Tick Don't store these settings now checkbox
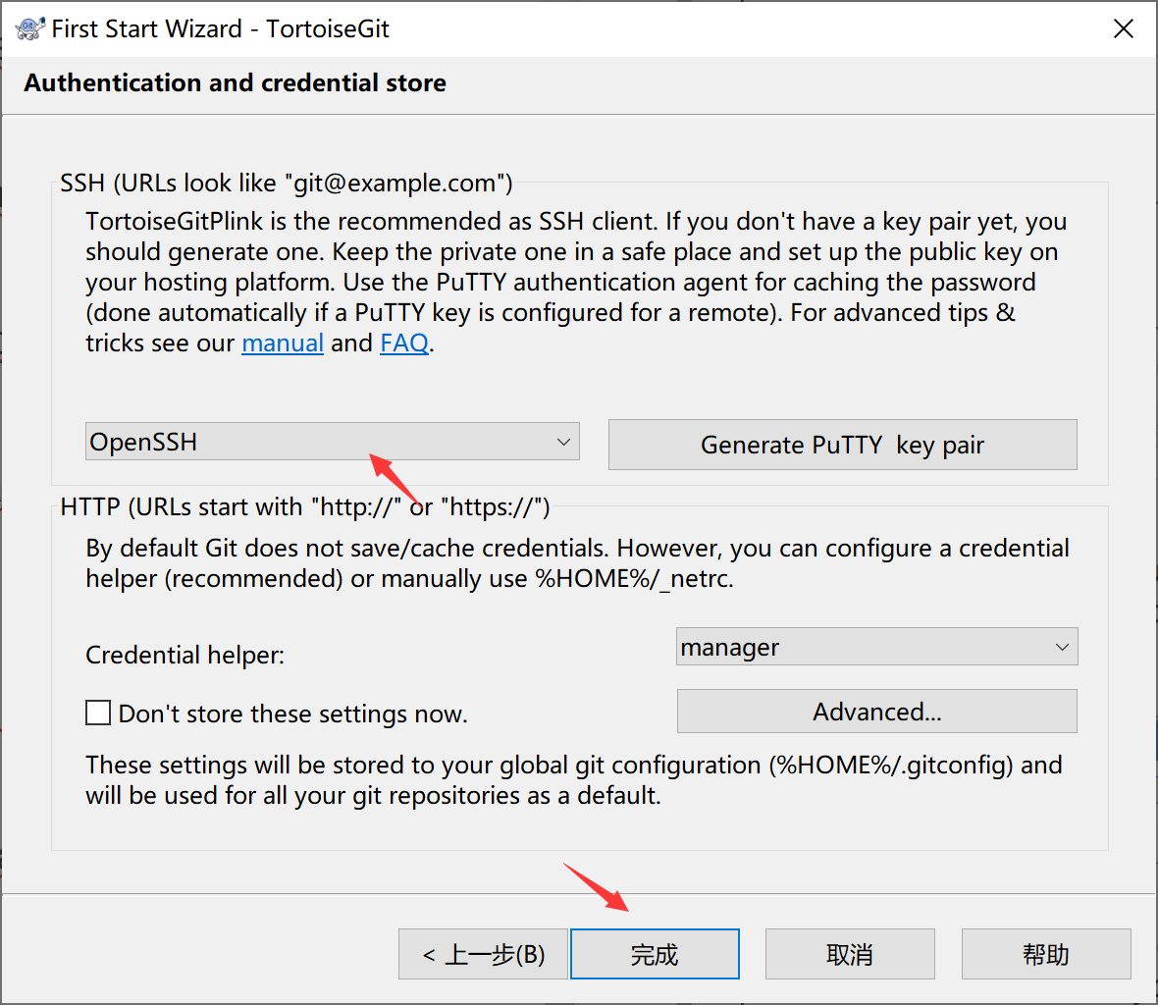Screen dimensions: 1158x1005 click(x=98, y=714)
